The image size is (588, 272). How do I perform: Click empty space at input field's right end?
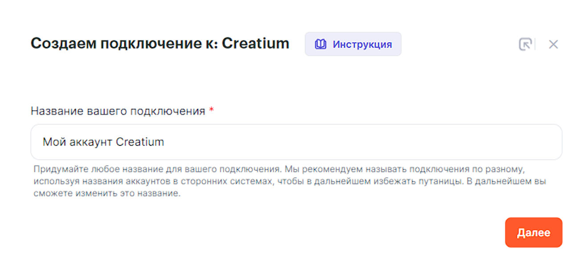535,142
